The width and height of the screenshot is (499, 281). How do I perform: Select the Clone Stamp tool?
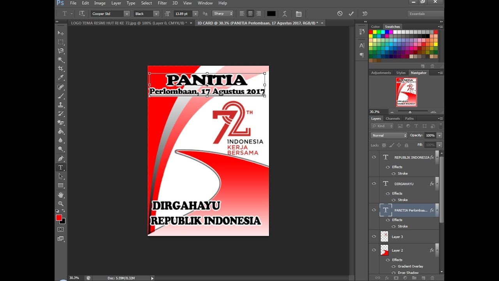click(61, 105)
